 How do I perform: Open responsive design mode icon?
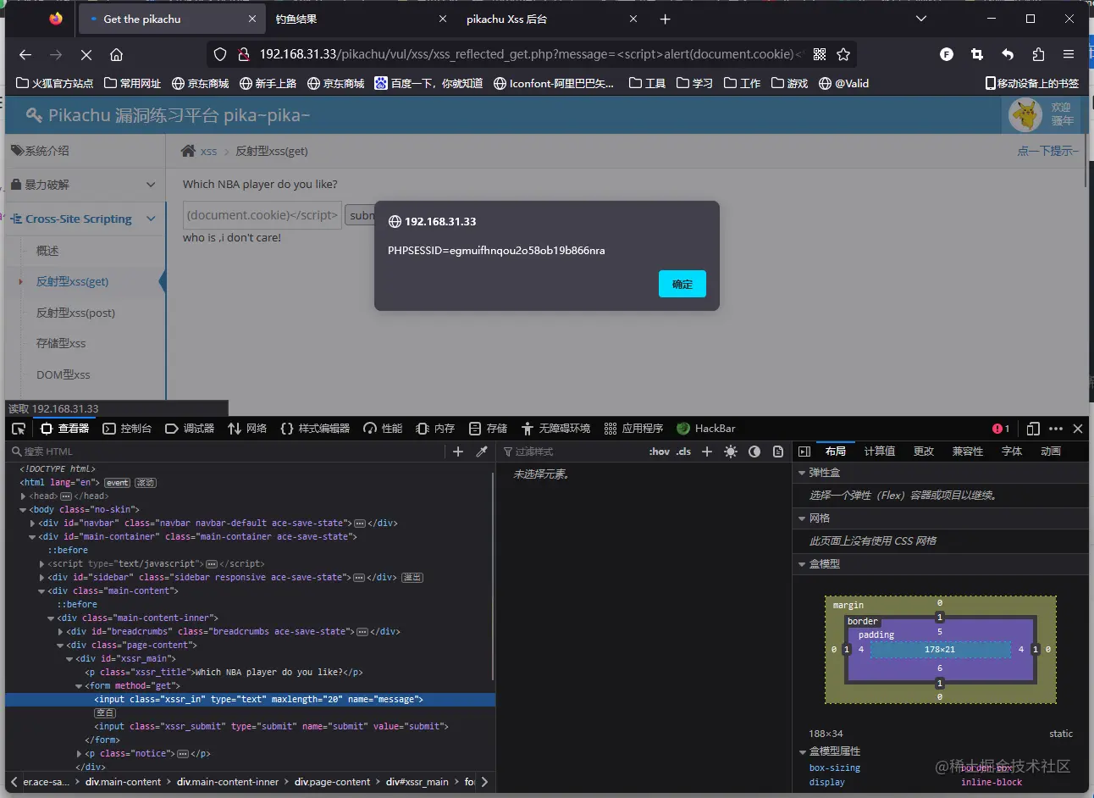click(x=1033, y=429)
